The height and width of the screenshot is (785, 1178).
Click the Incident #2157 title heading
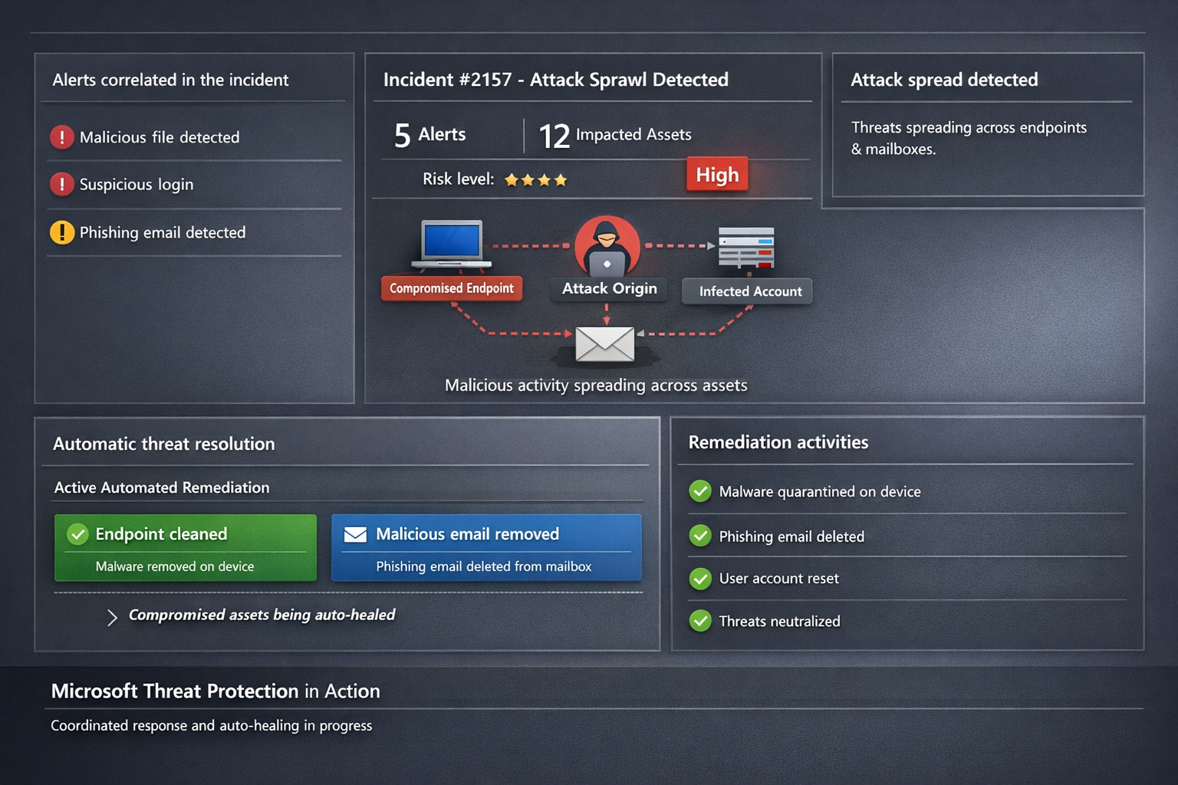click(556, 80)
